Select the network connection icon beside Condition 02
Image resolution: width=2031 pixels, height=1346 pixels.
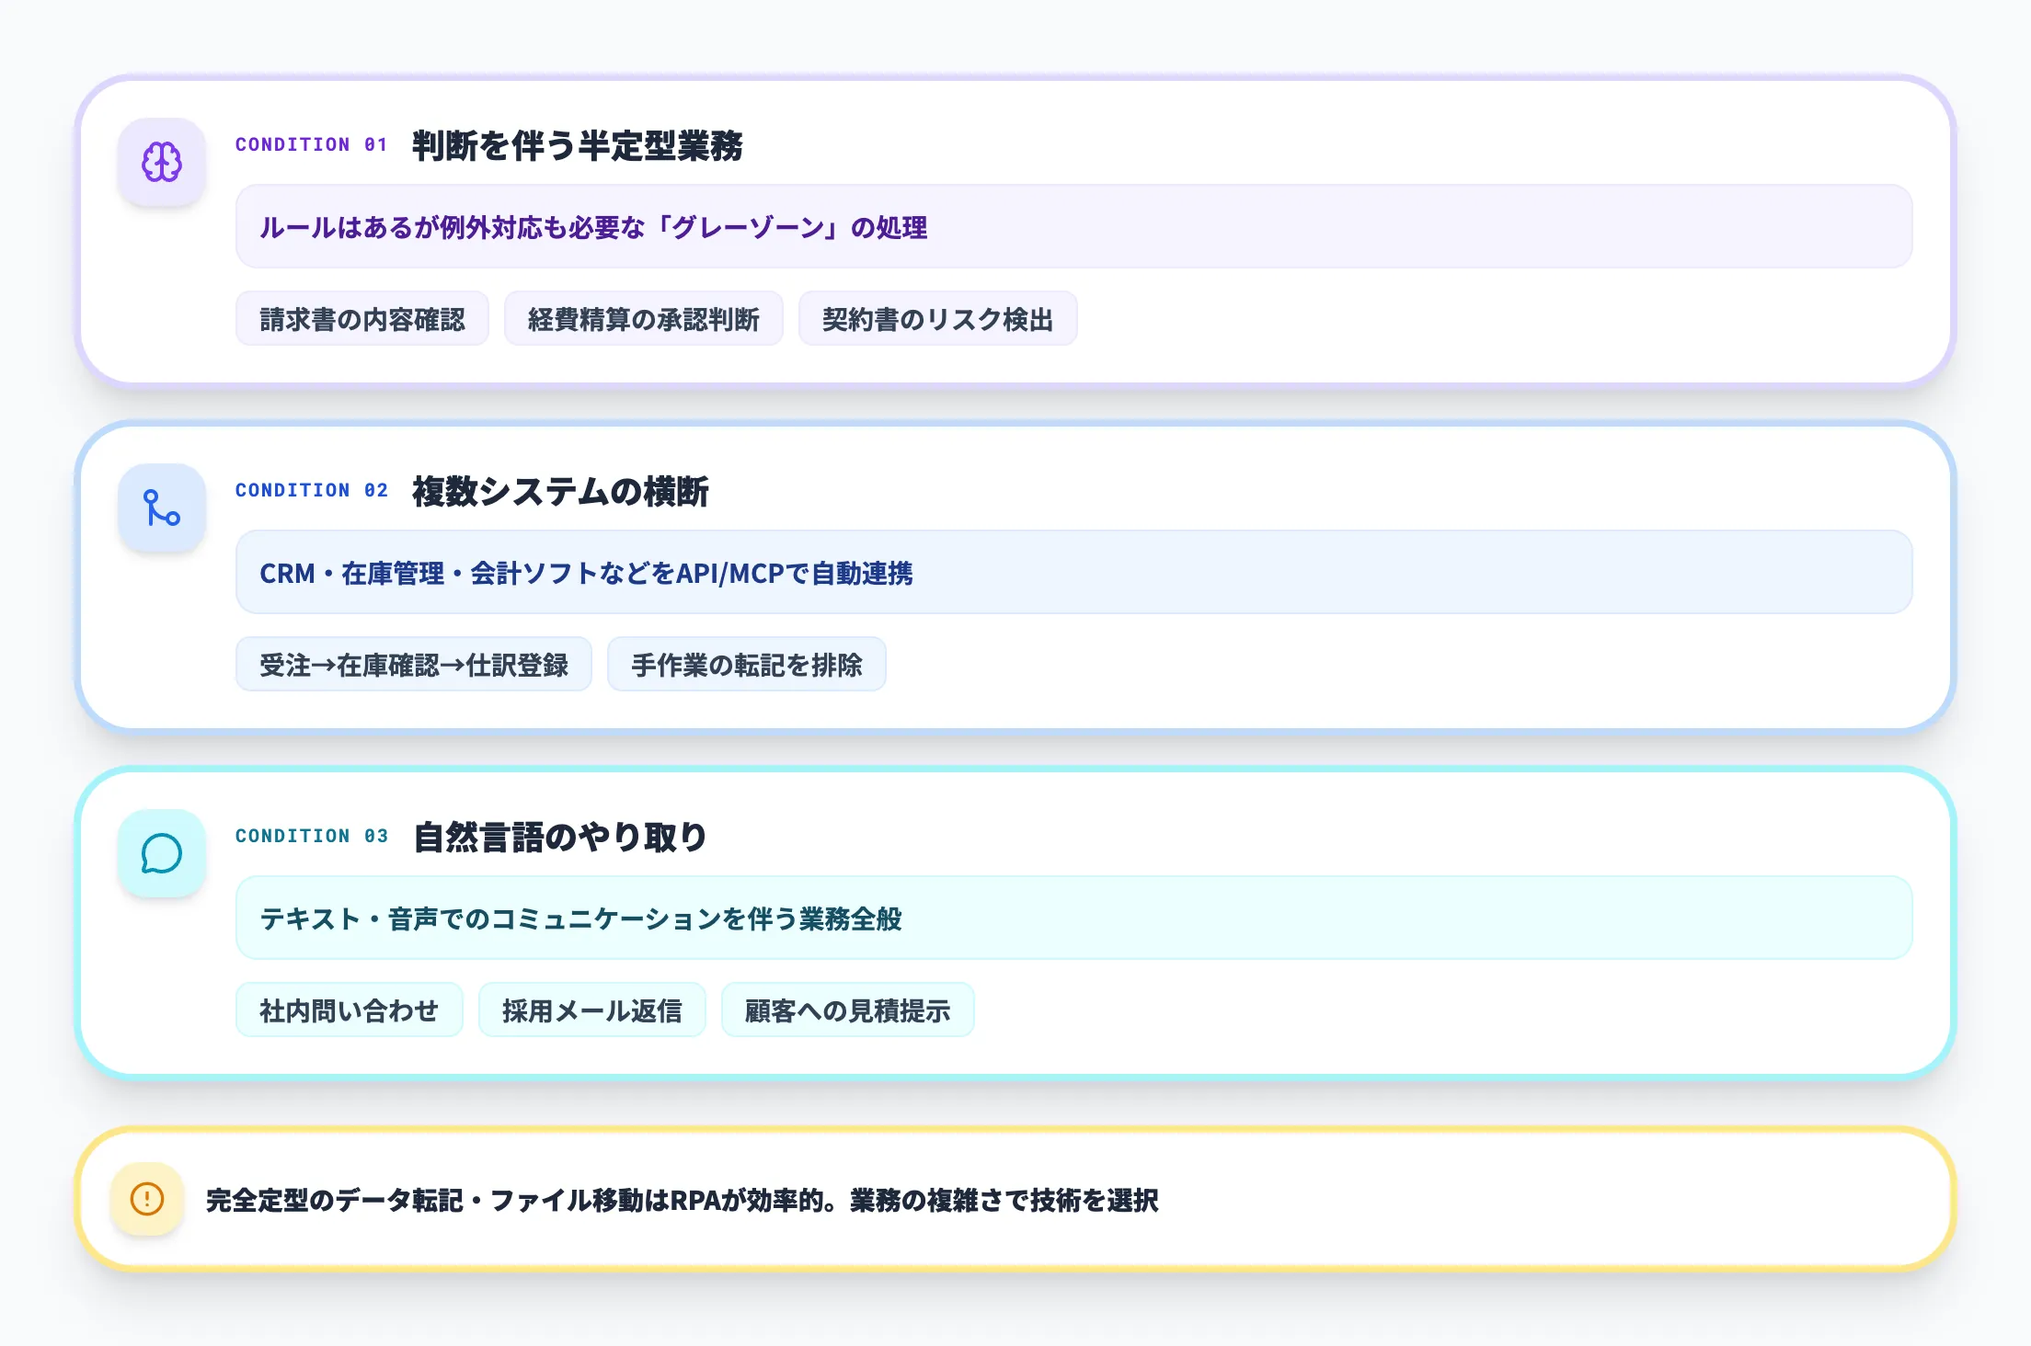pos(161,508)
